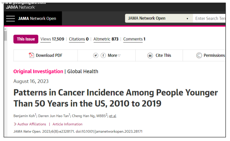This screenshot has width=230, height=141.
Task: Open the Views count tab
Action: [x=52, y=39]
